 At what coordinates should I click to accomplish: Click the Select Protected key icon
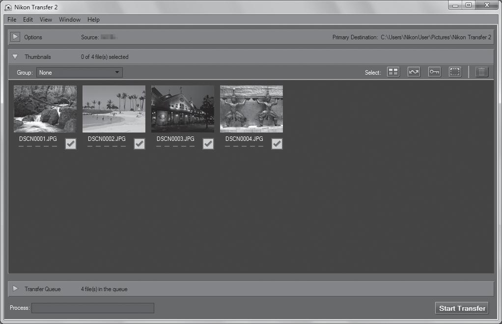coord(434,72)
